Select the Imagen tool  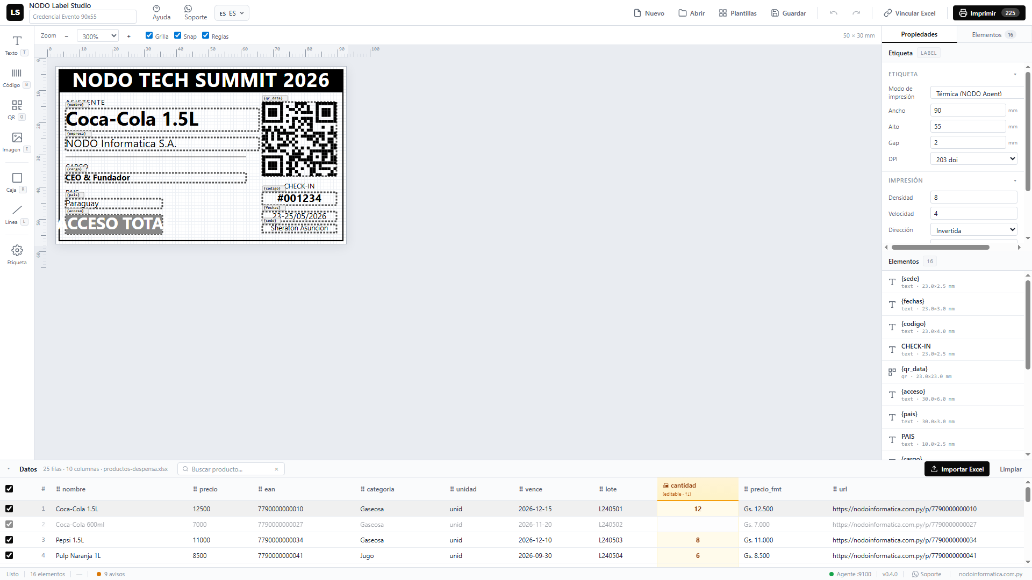(17, 142)
